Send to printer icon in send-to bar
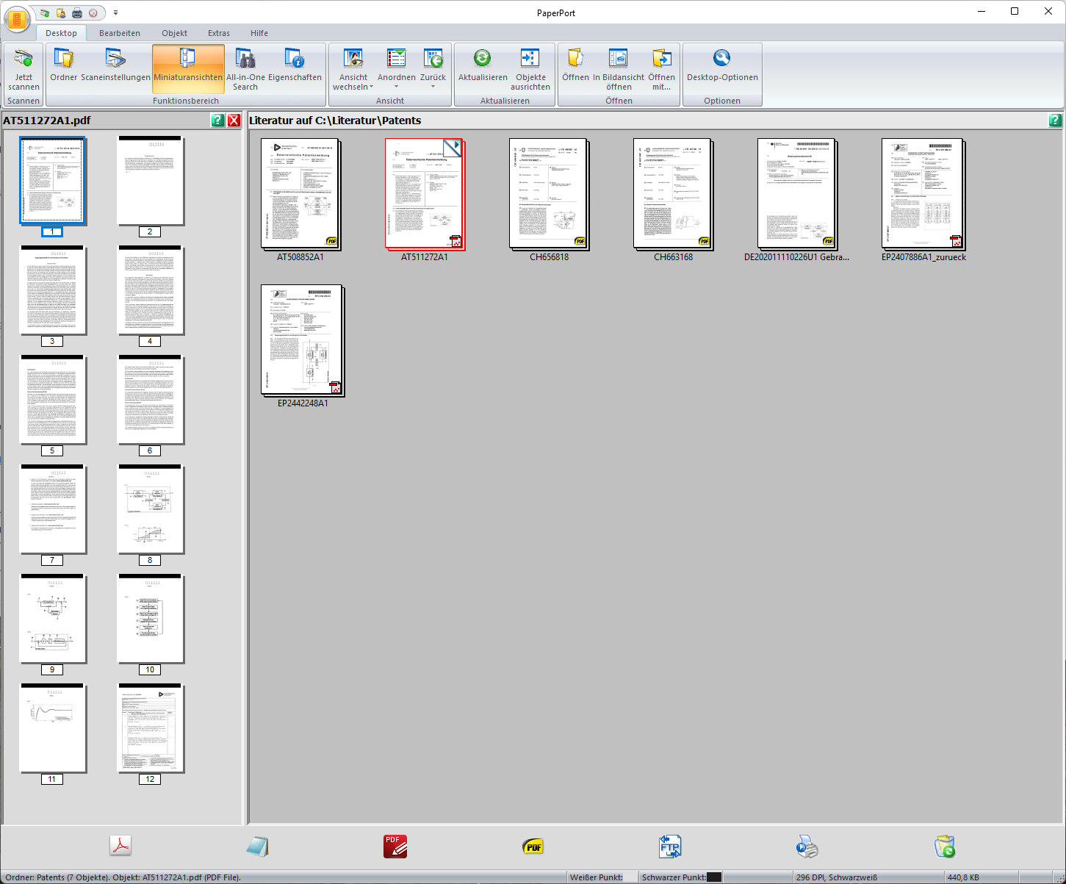 [x=807, y=847]
